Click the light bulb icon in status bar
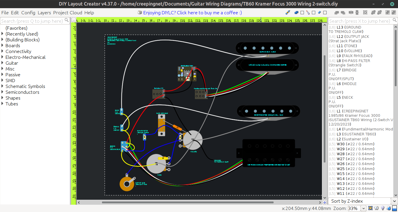This screenshot has width=398, height=212. (x=382, y=208)
